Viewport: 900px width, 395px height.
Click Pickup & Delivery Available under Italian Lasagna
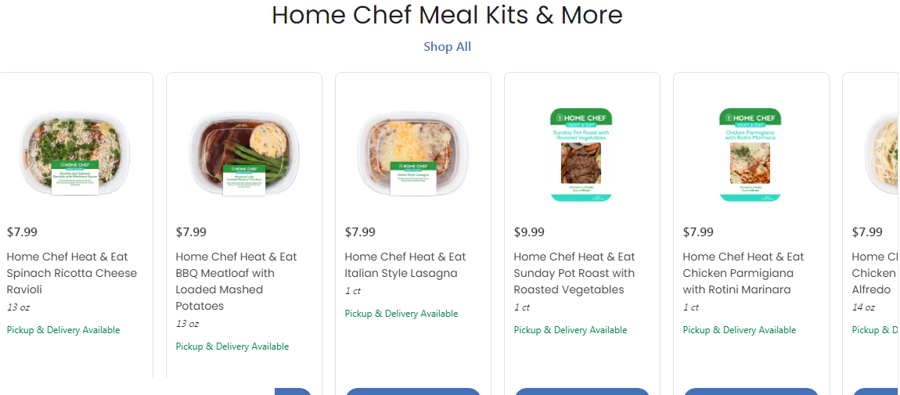click(401, 314)
